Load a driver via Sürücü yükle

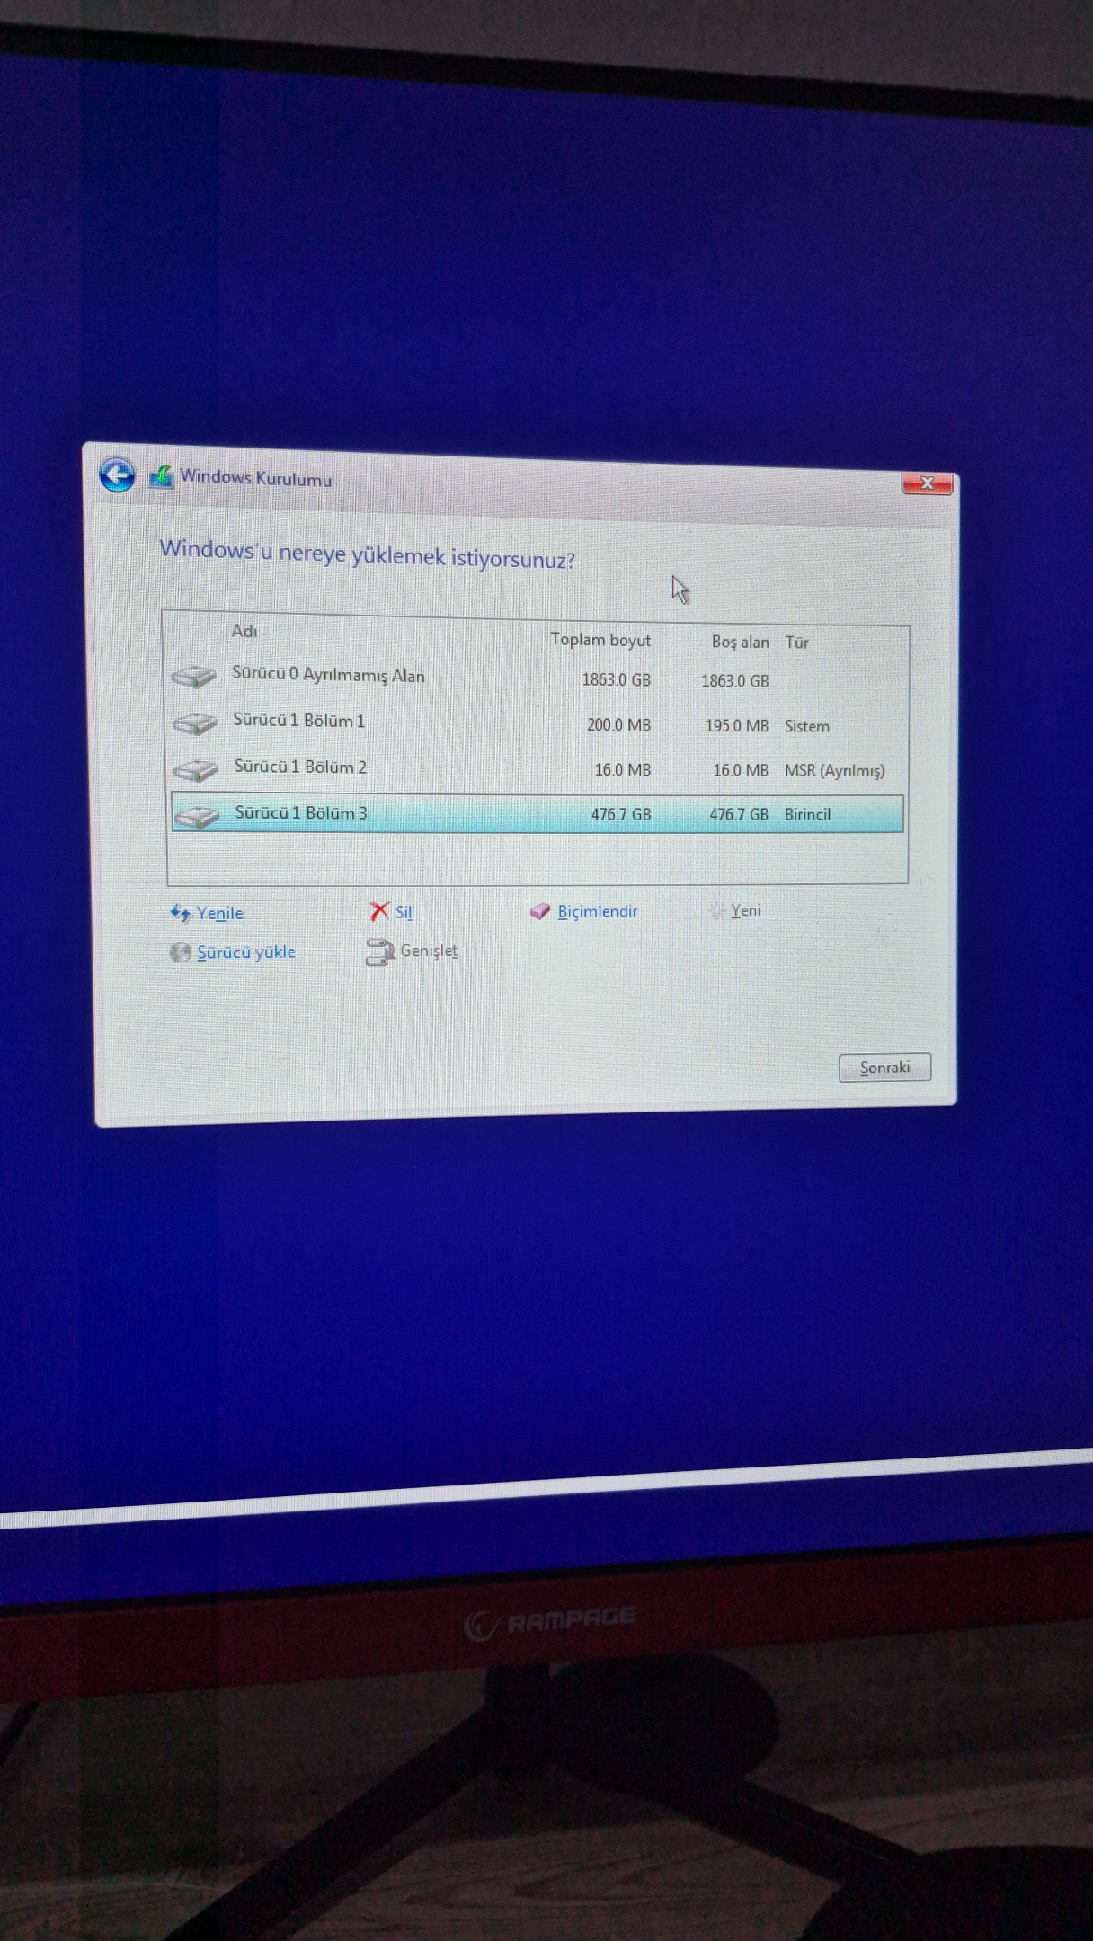246,952
